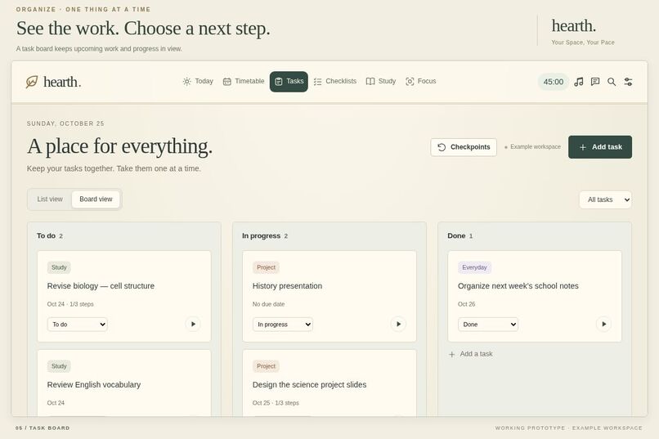Click the 'Sunday, October 25' date label

65,123
